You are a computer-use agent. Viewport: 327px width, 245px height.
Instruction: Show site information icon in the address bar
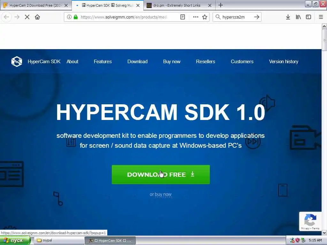(x=69, y=17)
